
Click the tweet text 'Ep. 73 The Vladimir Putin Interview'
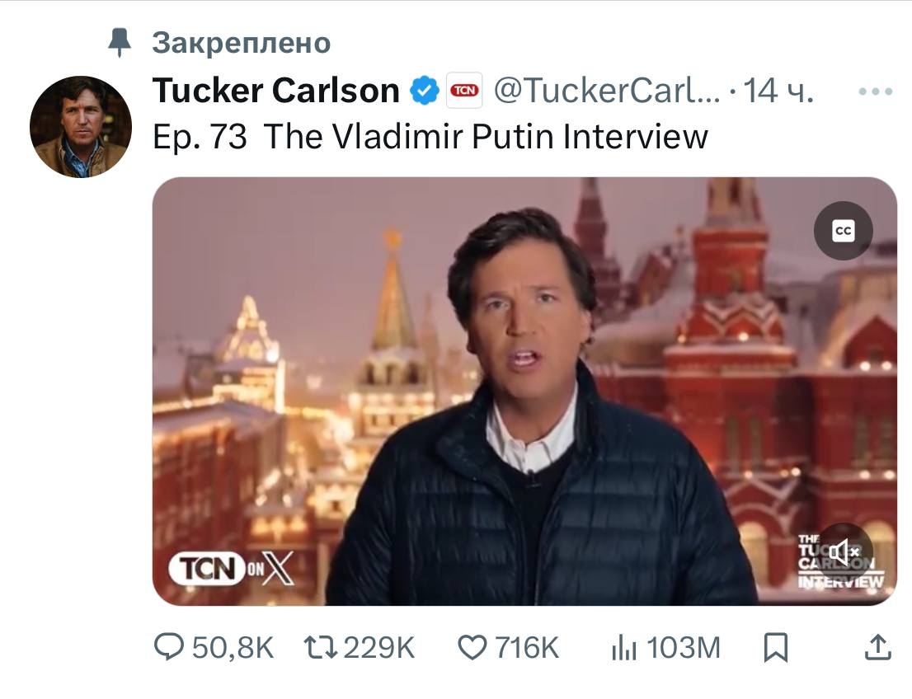[x=430, y=136]
